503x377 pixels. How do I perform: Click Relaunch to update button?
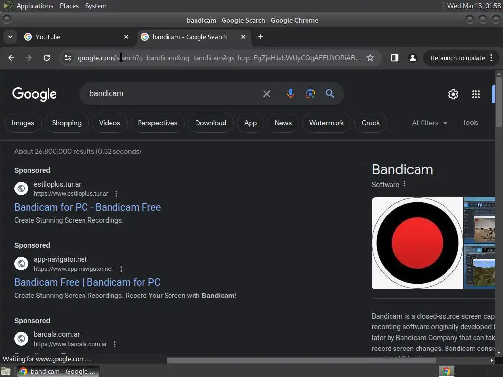pyautogui.click(x=458, y=58)
